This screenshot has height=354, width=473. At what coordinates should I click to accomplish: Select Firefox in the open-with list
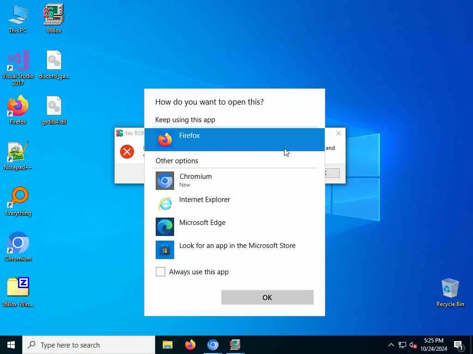pyautogui.click(x=234, y=140)
